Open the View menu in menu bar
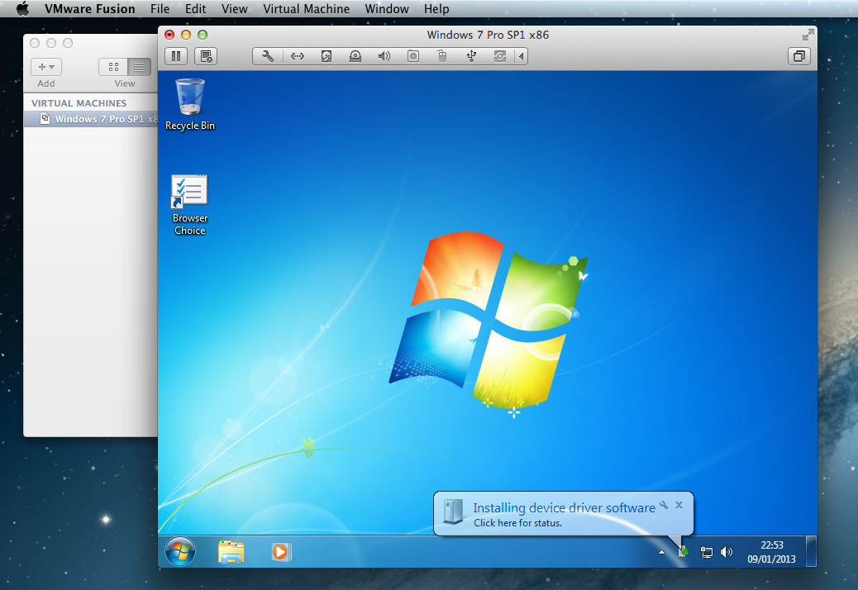858x590 pixels. tap(235, 9)
